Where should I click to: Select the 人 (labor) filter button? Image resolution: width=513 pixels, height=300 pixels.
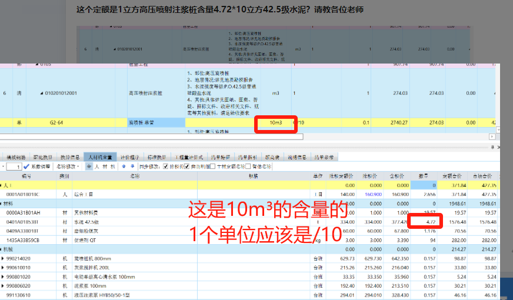click(97, 166)
